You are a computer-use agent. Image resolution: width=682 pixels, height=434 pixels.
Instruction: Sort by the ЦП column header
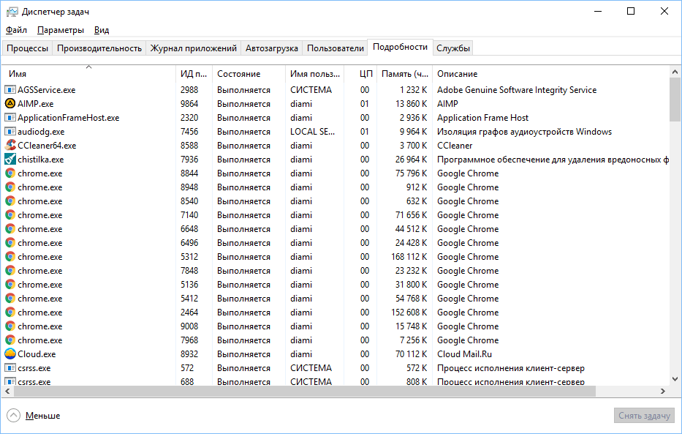click(366, 74)
